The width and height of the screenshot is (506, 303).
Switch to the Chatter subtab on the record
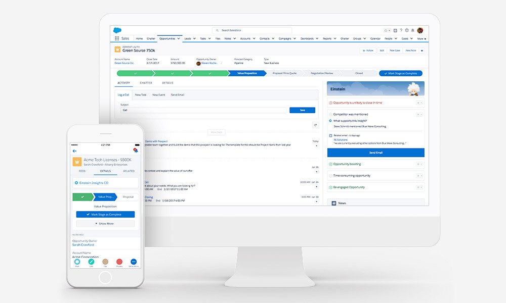[146, 83]
